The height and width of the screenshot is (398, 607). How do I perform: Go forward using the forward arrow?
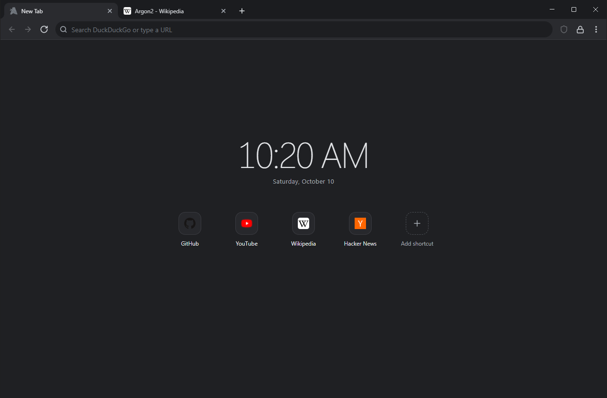pyautogui.click(x=28, y=29)
